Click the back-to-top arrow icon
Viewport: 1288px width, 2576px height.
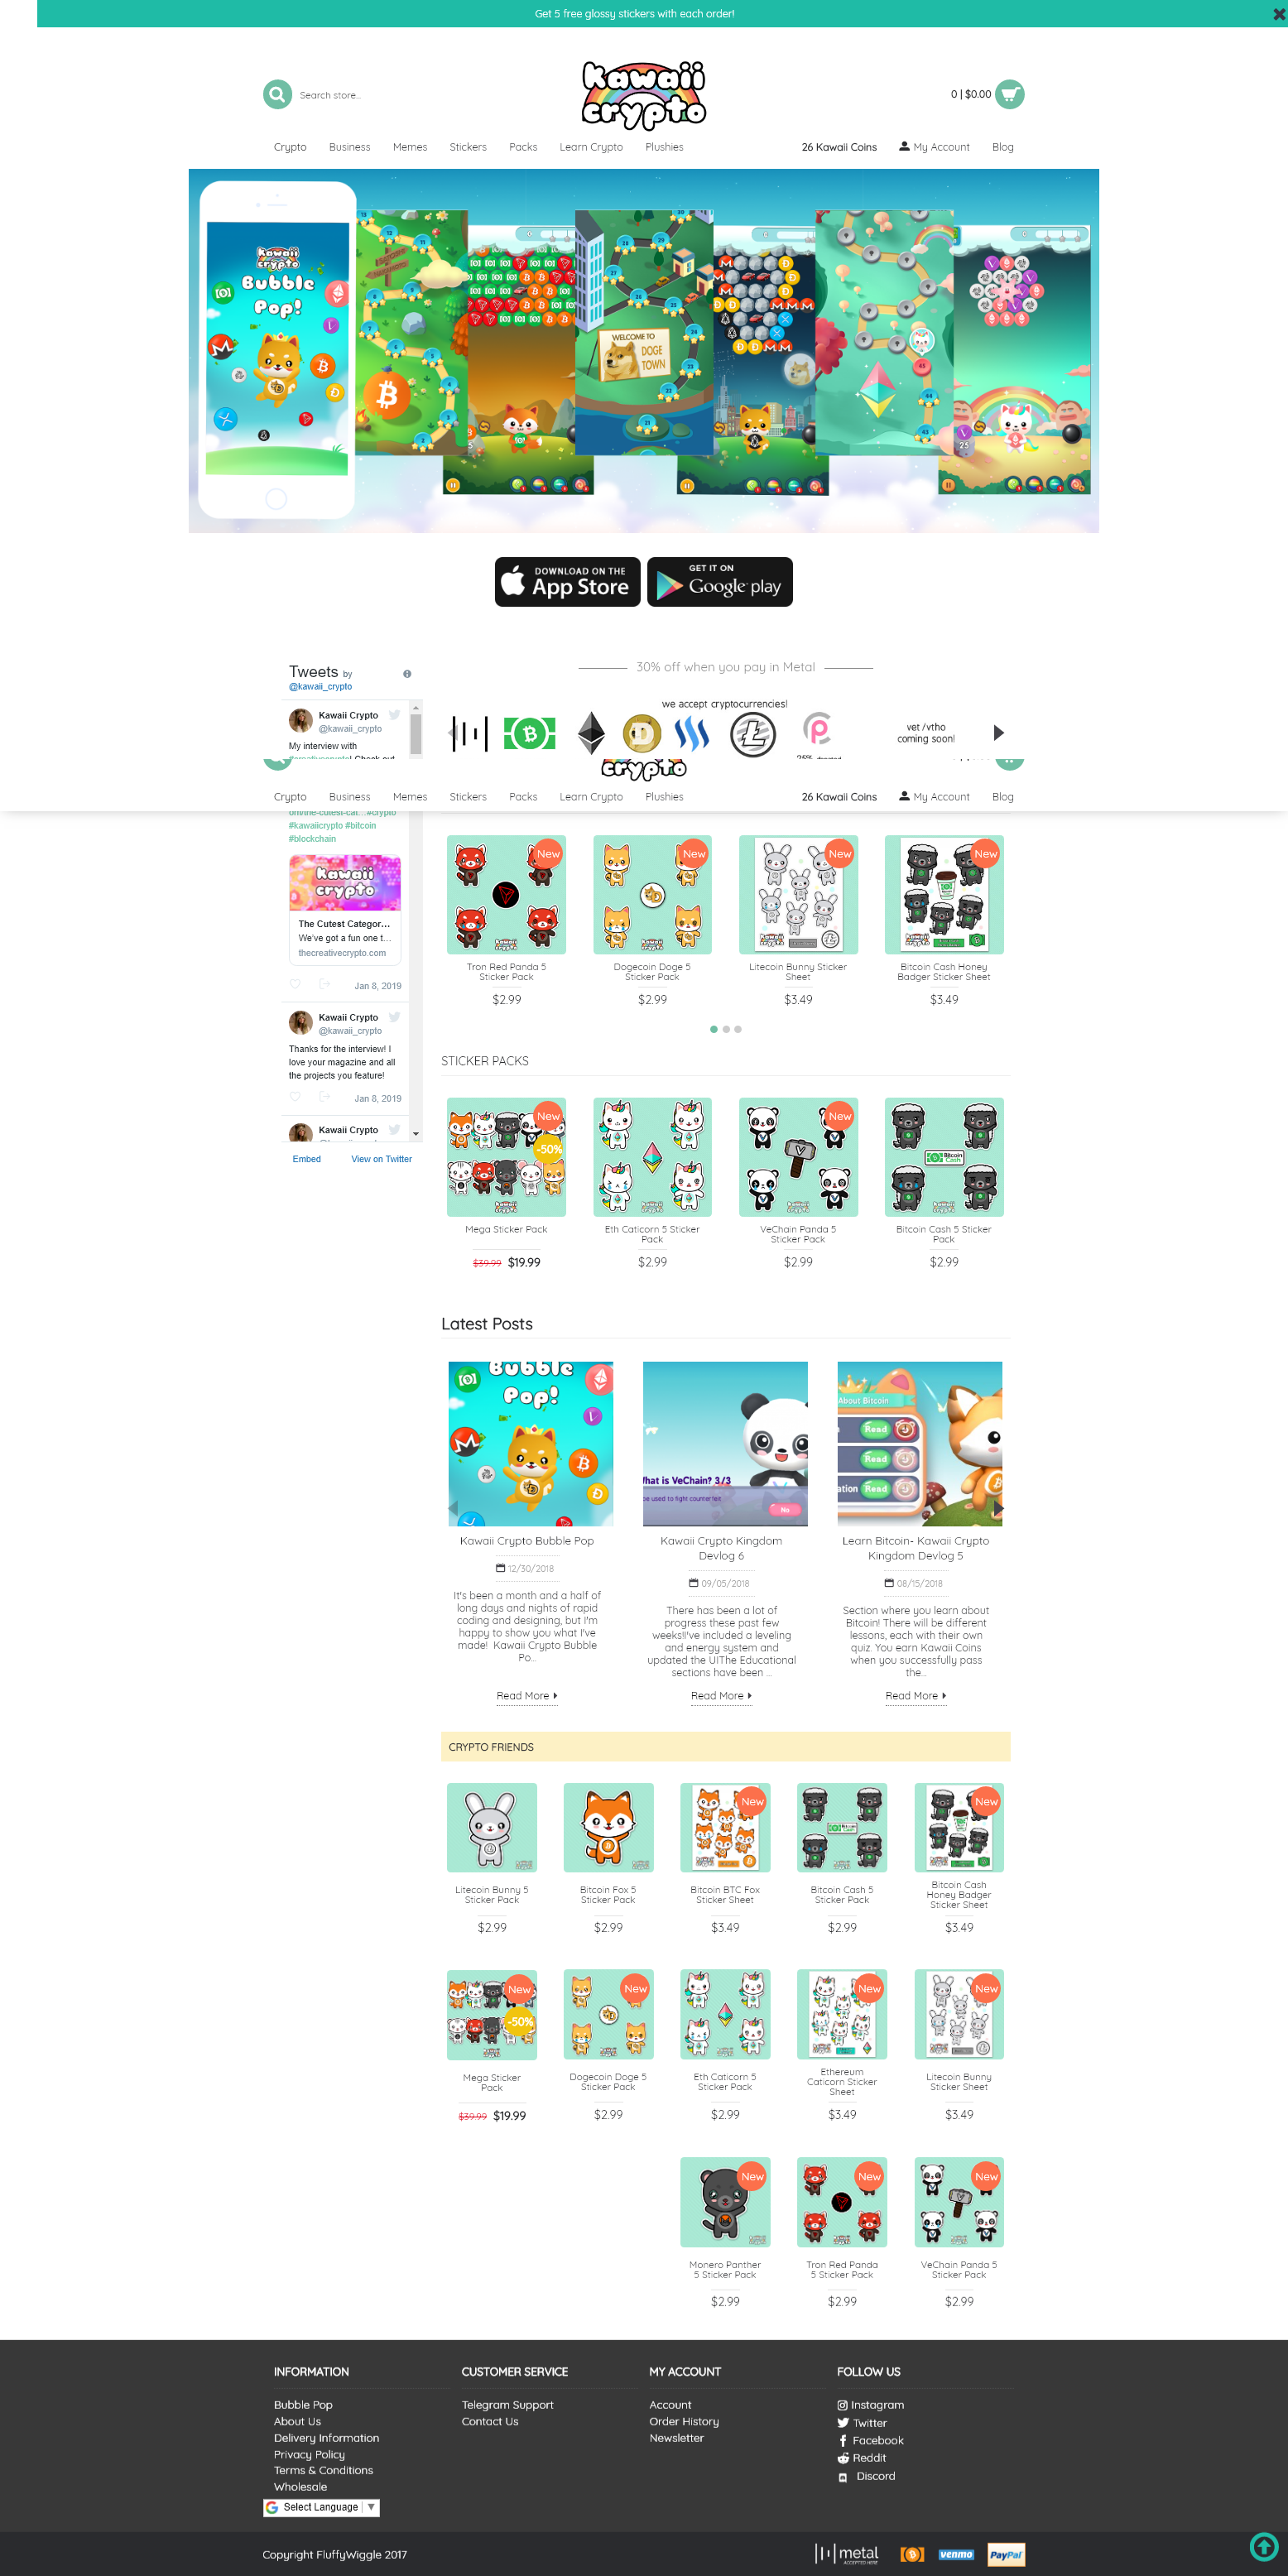pyautogui.click(x=1263, y=2545)
